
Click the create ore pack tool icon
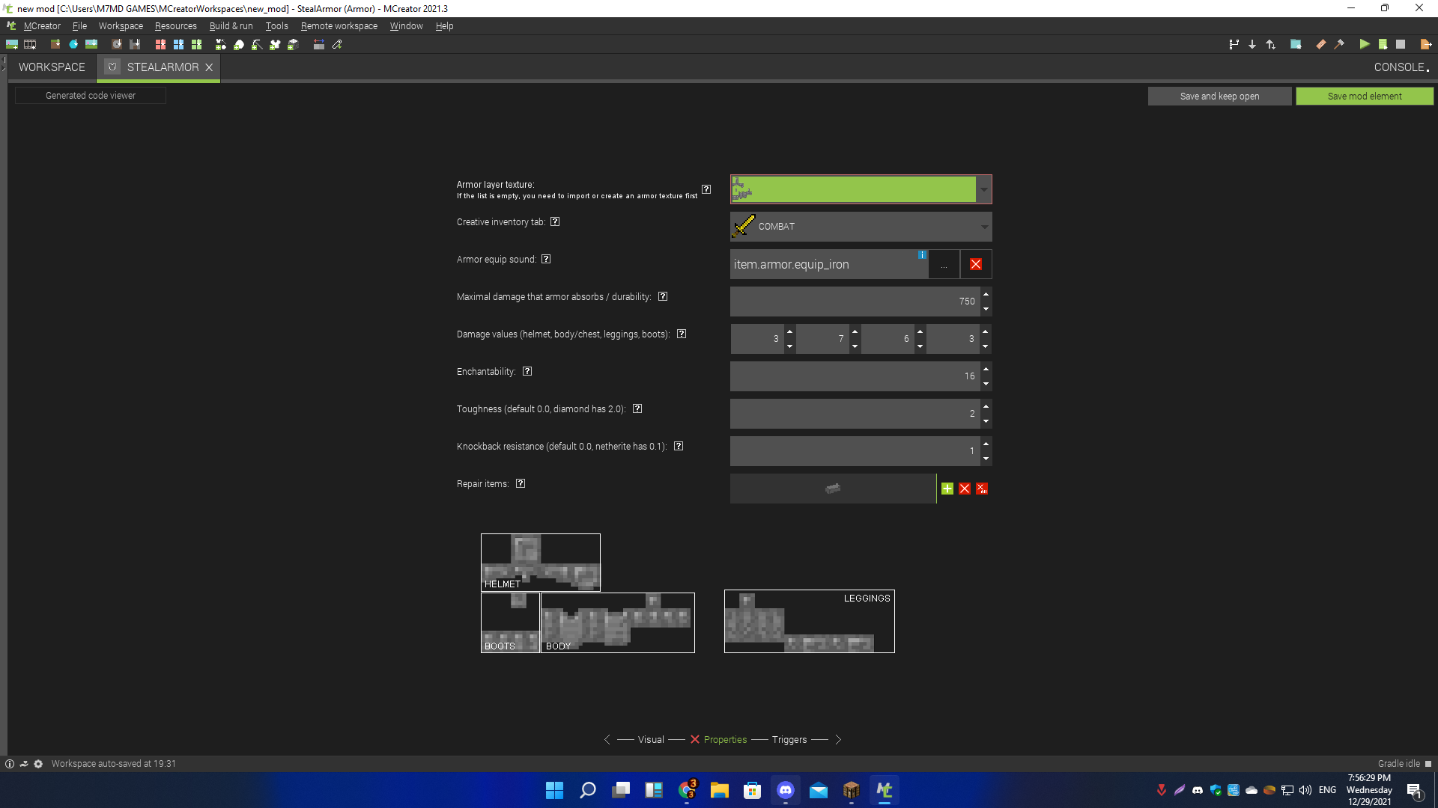[239, 45]
